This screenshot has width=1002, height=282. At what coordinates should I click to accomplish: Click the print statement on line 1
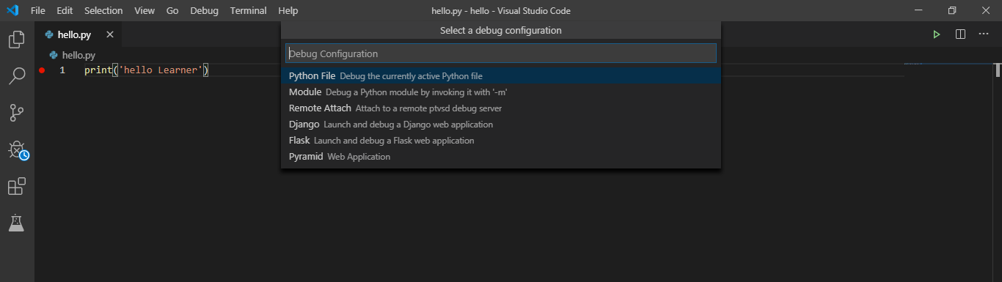(147, 70)
